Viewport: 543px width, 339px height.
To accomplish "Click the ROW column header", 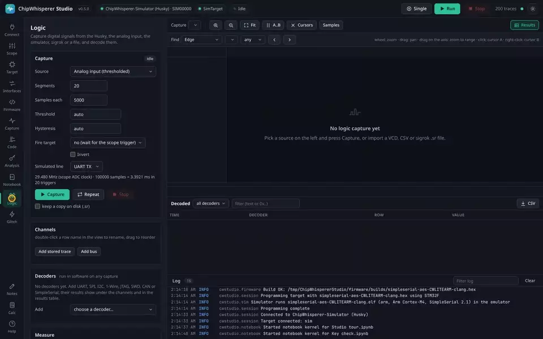I will pos(379,215).
